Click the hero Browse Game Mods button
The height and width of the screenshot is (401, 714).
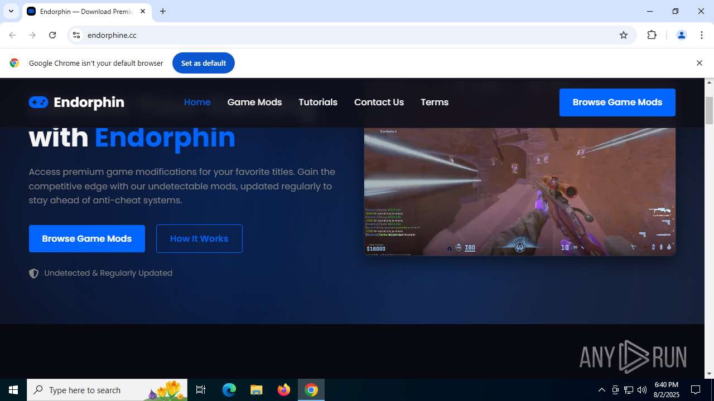click(87, 238)
